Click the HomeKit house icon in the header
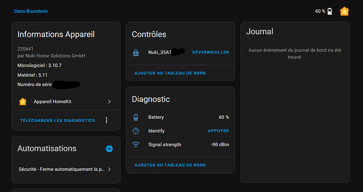This screenshot has height=192, width=363. click(344, 11)
